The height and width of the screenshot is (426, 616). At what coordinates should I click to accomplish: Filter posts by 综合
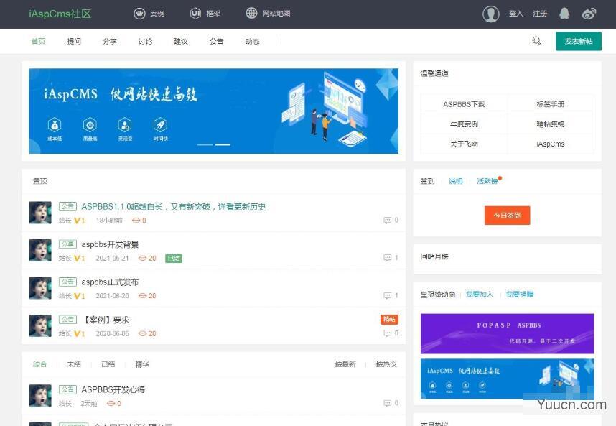[x=39, y=364]
